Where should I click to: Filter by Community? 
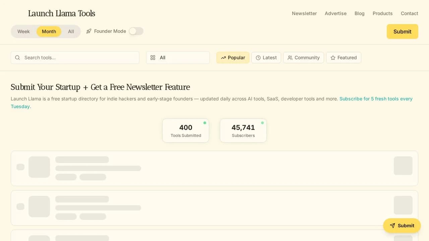click(x=304, y=58)
